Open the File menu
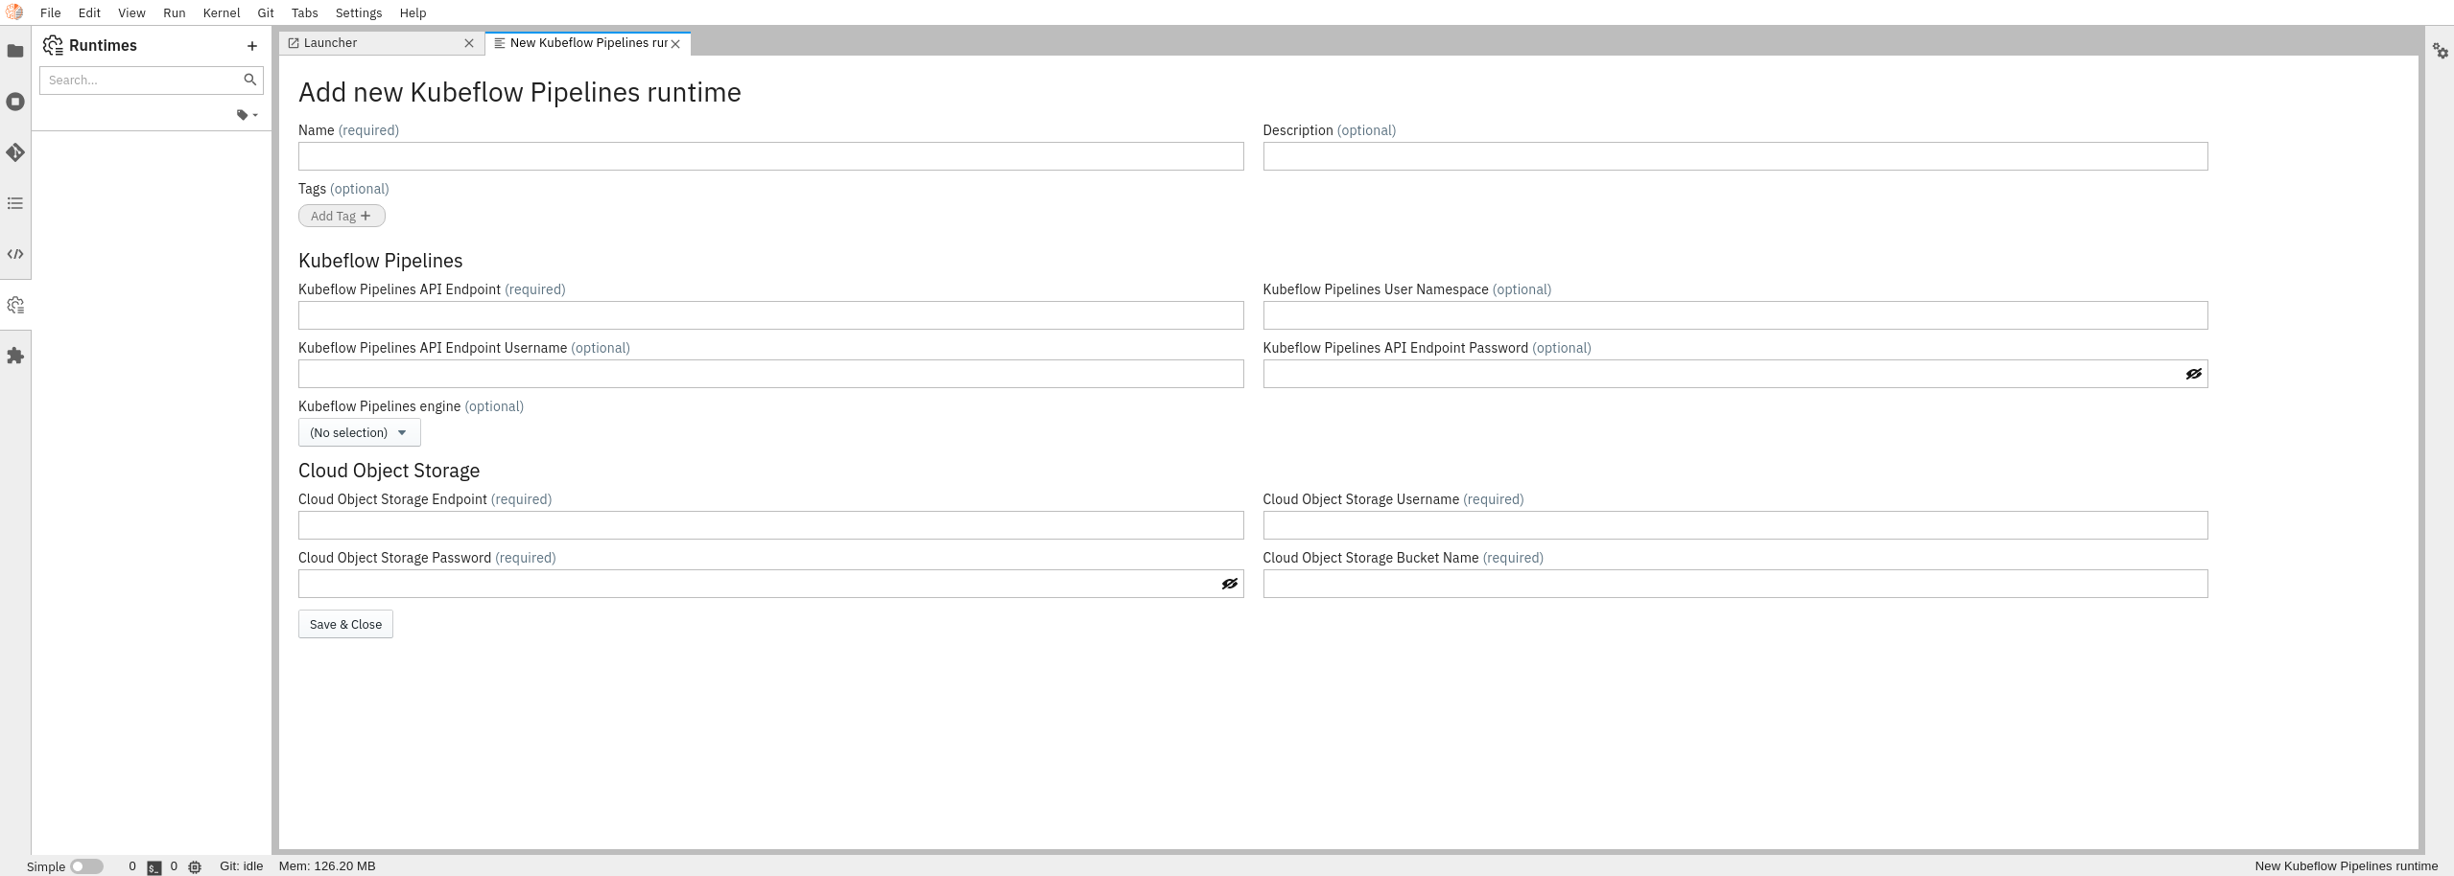Image resolution: width=2454 pixels, height=876 pixels. 50,12
